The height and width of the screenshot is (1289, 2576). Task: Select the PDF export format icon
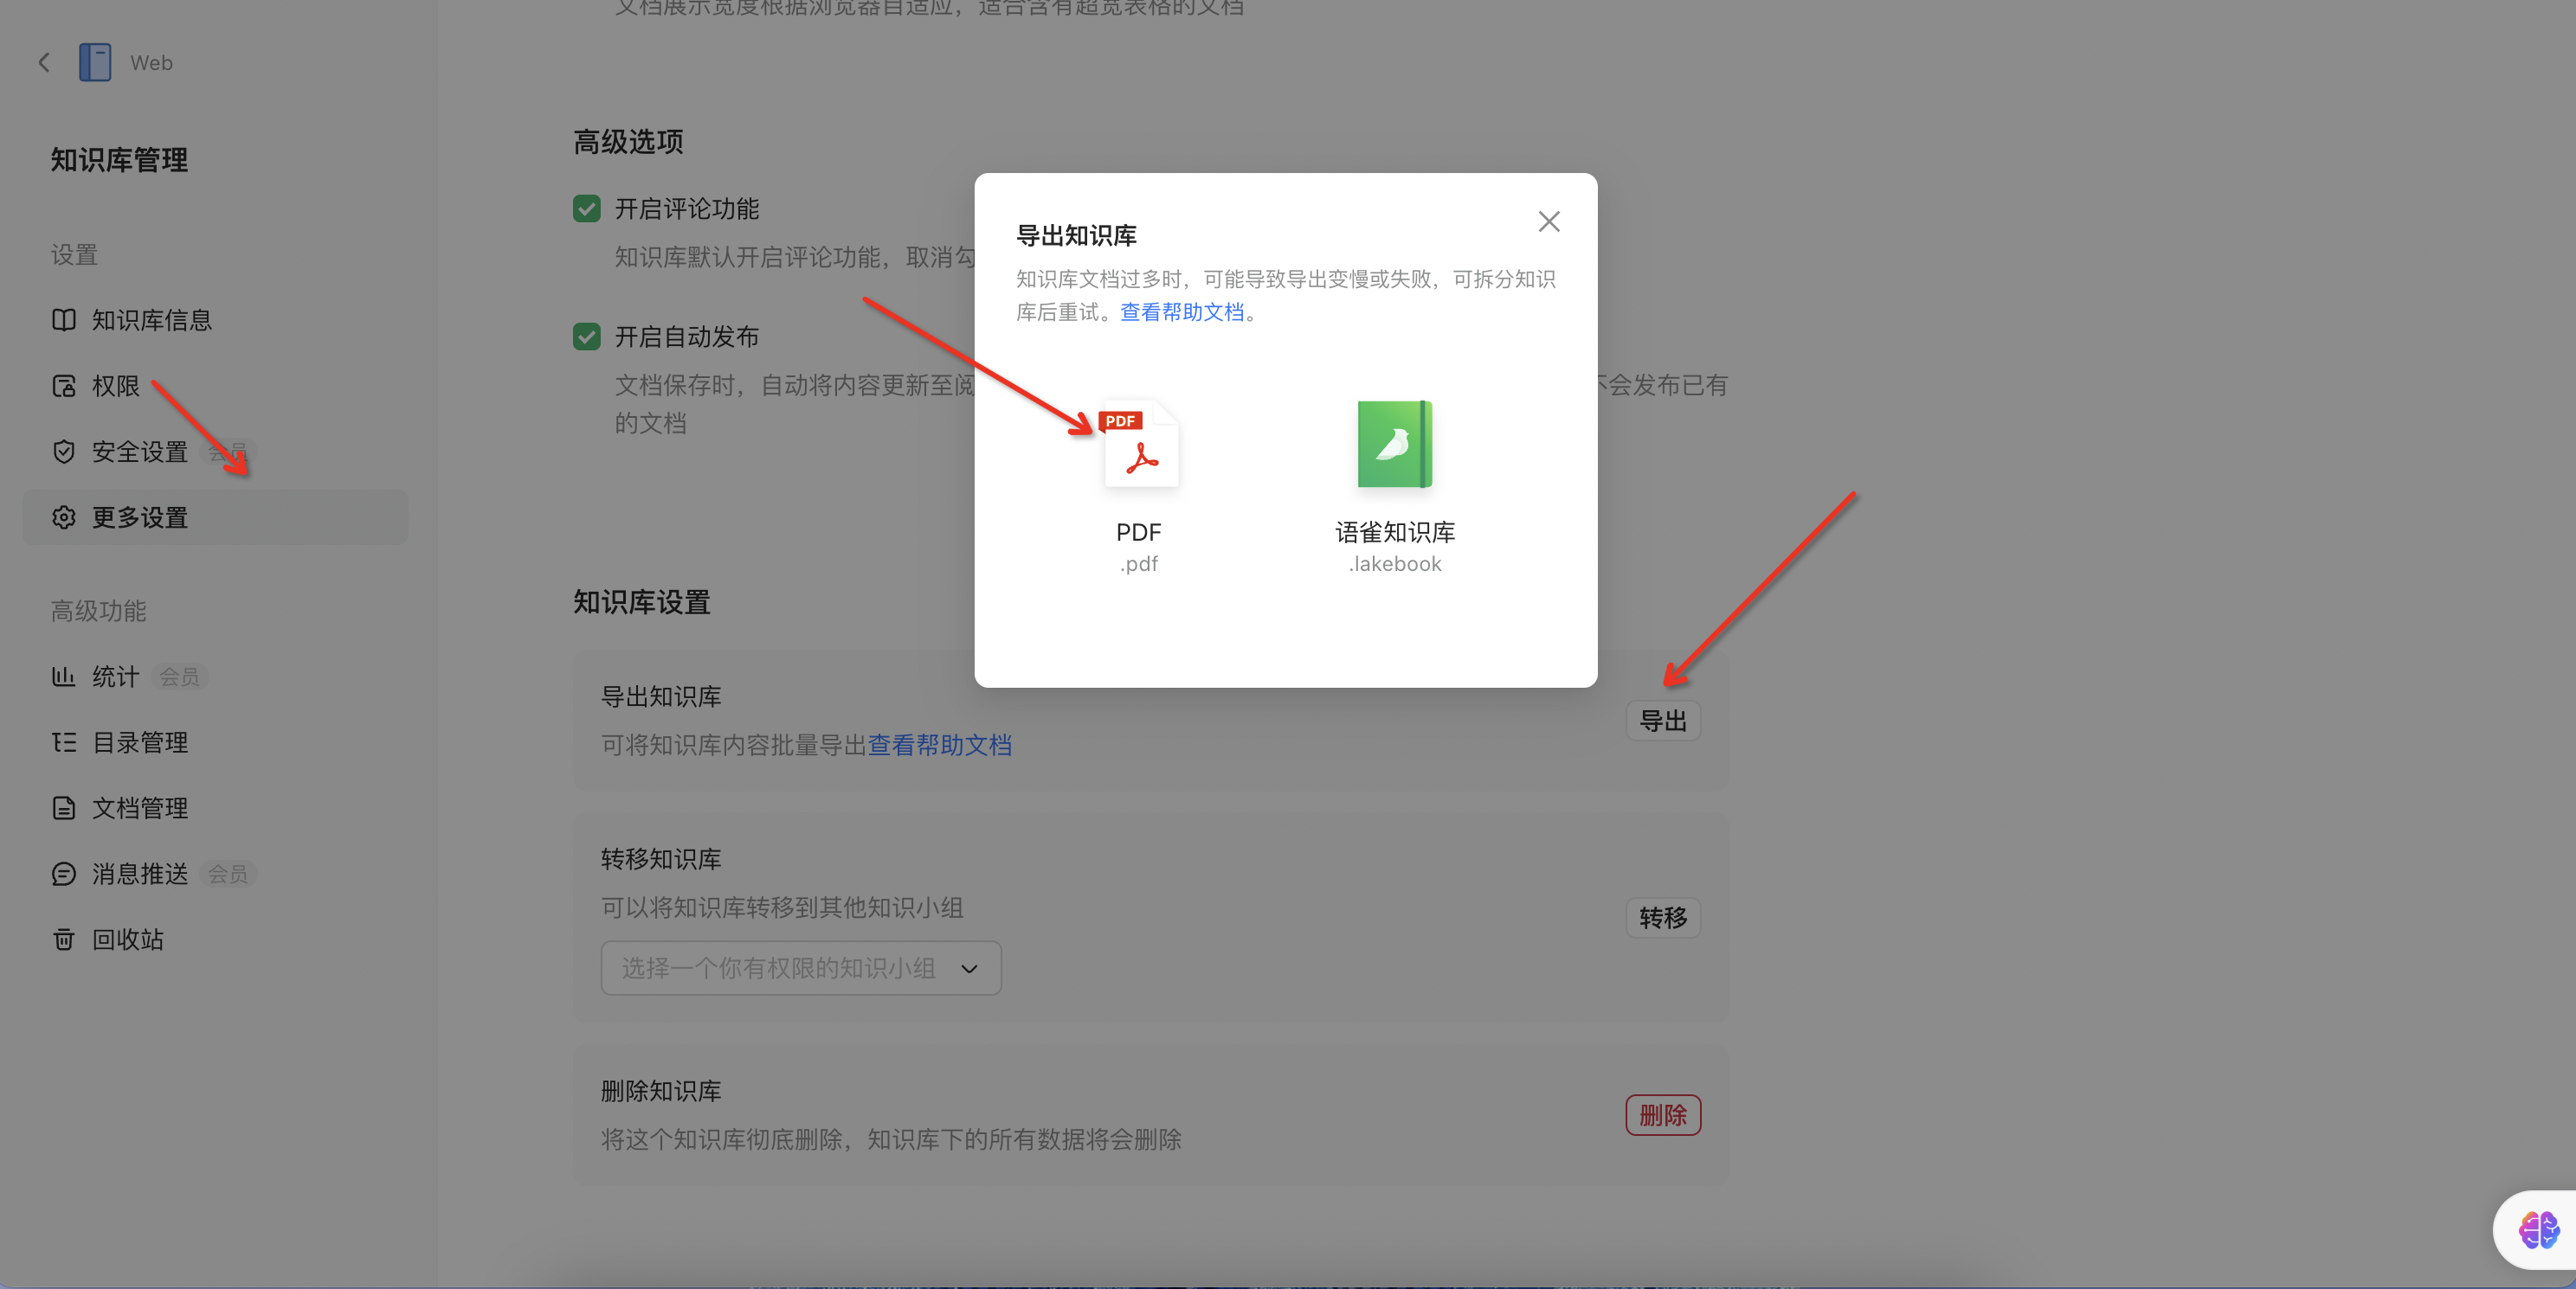pyautogui.click(x=1140, y=446)
